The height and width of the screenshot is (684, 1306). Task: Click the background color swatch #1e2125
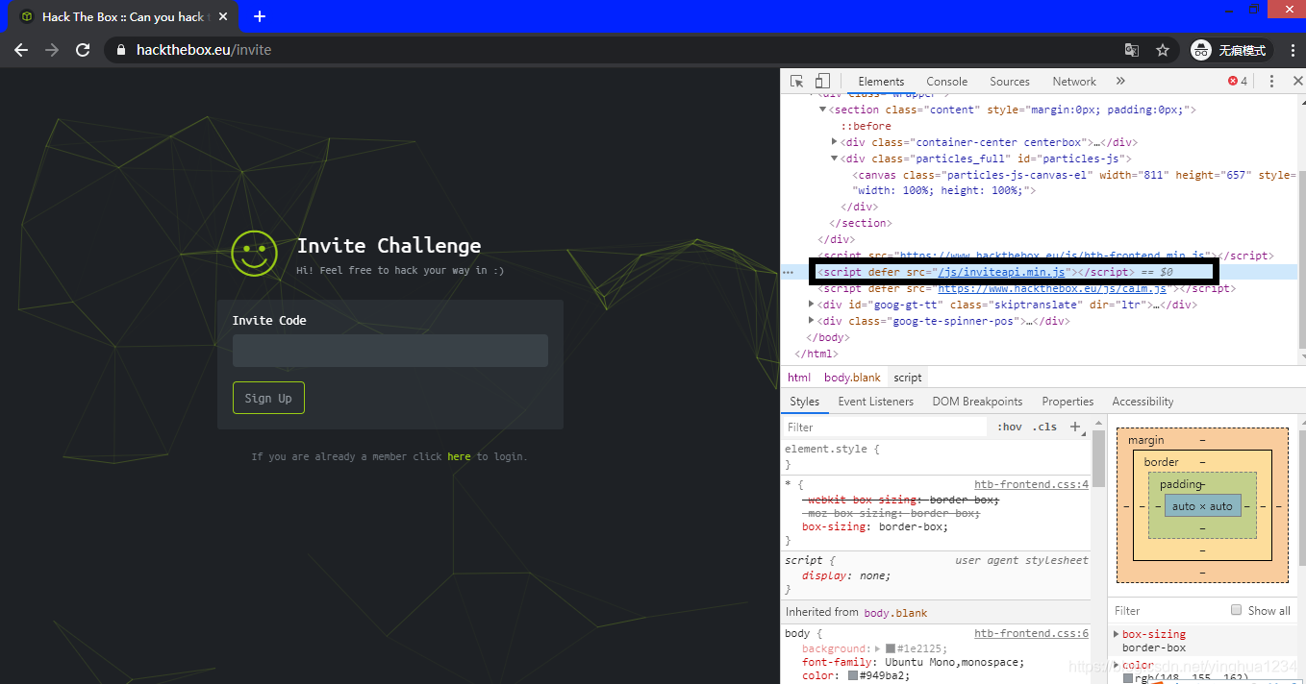(891, 649)
